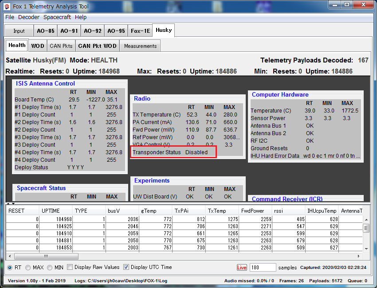
Task: Click the RESET column header
Action: point(22,211)
